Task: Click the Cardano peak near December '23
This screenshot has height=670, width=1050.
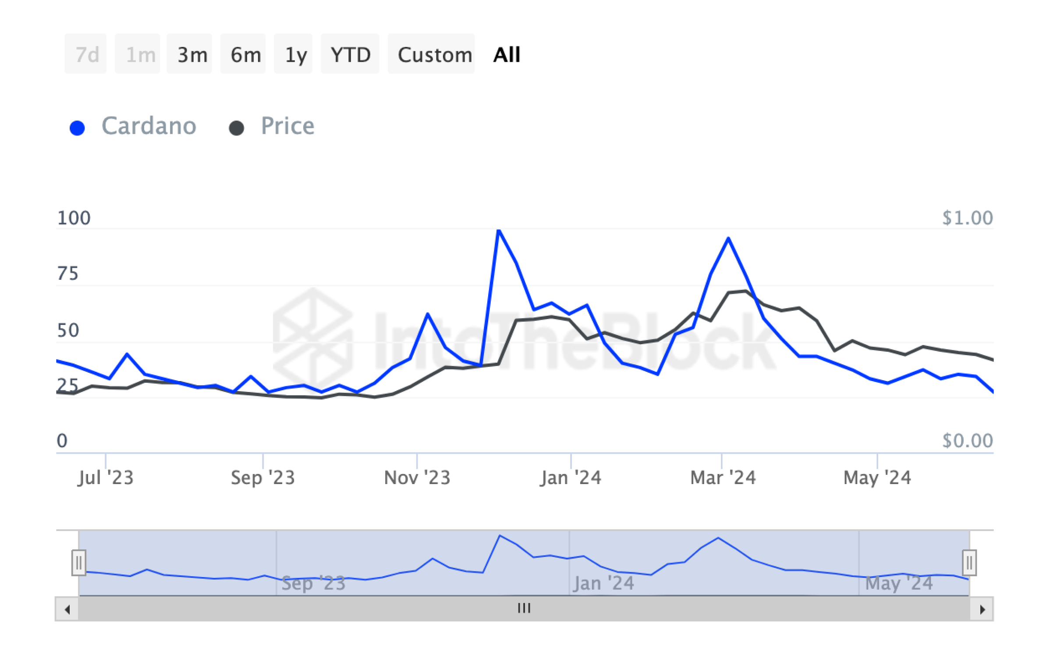Action: click(499, 231)
